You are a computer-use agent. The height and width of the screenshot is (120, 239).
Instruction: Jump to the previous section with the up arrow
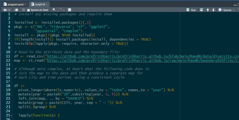point(208,10)
